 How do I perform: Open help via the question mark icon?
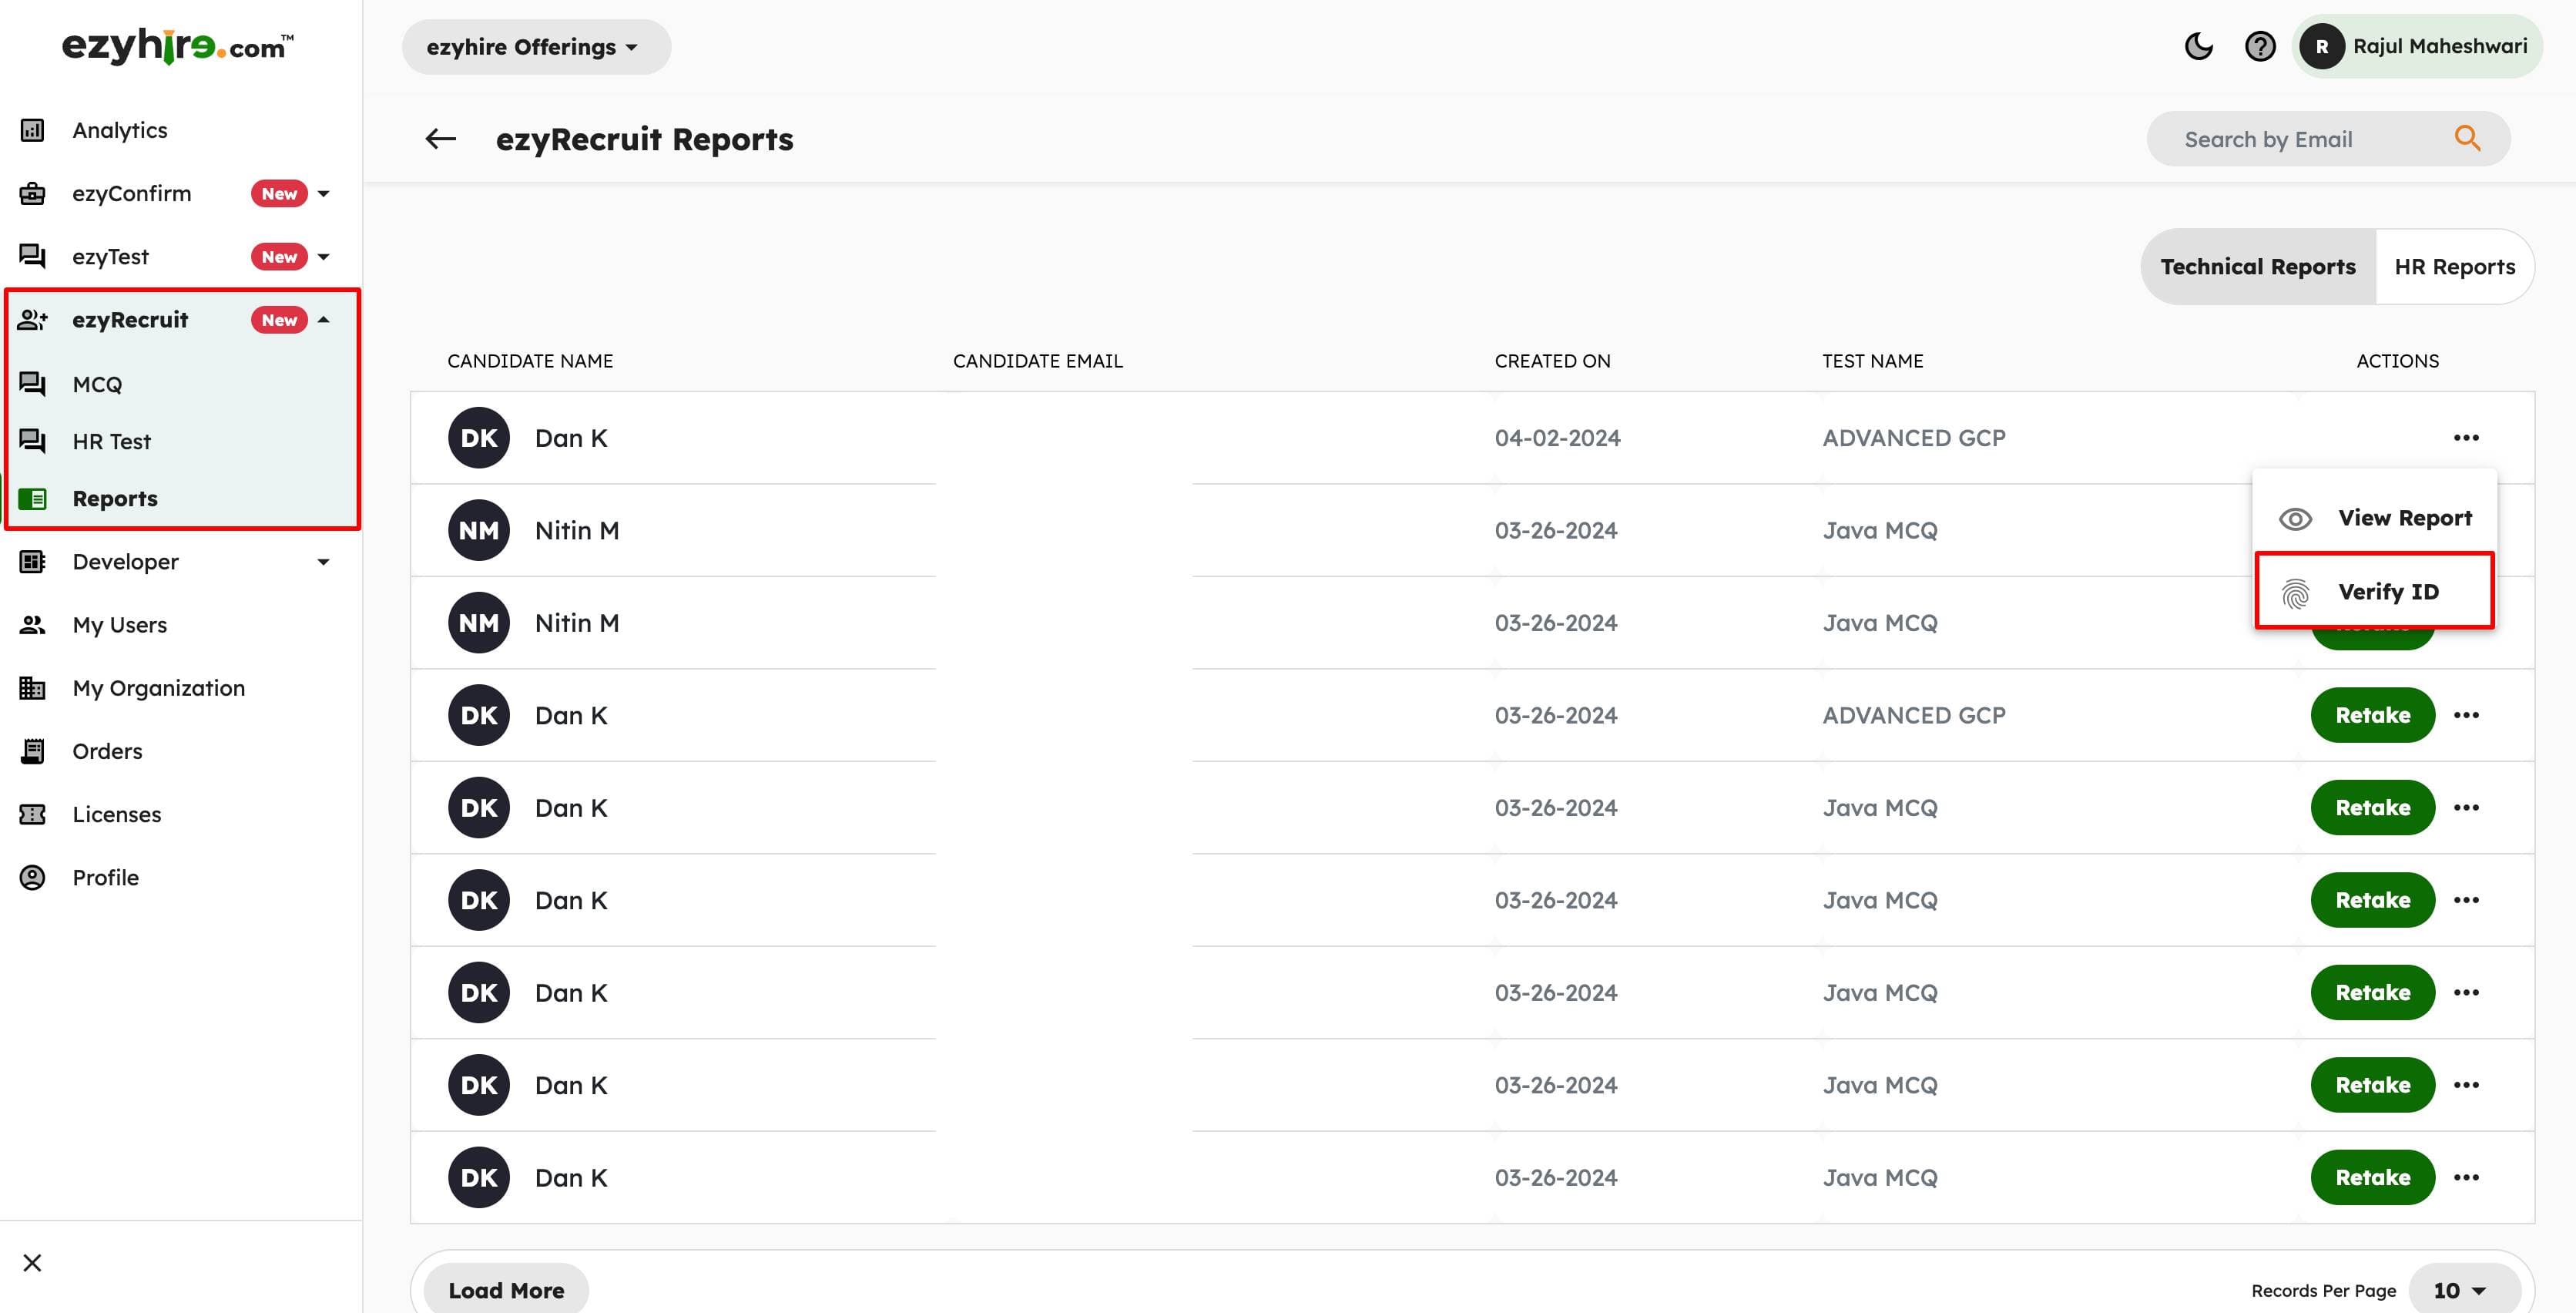click(2260, 46)
